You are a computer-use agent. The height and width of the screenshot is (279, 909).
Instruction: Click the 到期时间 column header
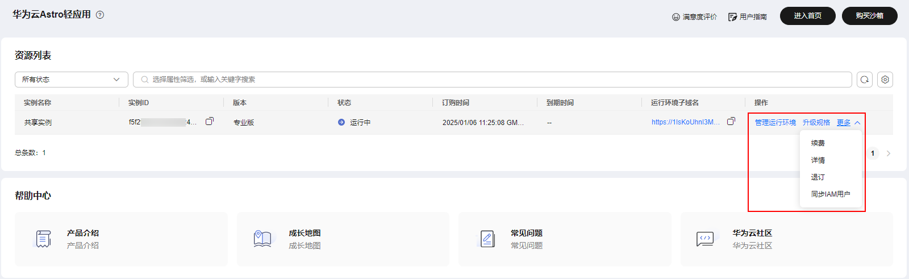pyautogui.click(x=560, y=103)
